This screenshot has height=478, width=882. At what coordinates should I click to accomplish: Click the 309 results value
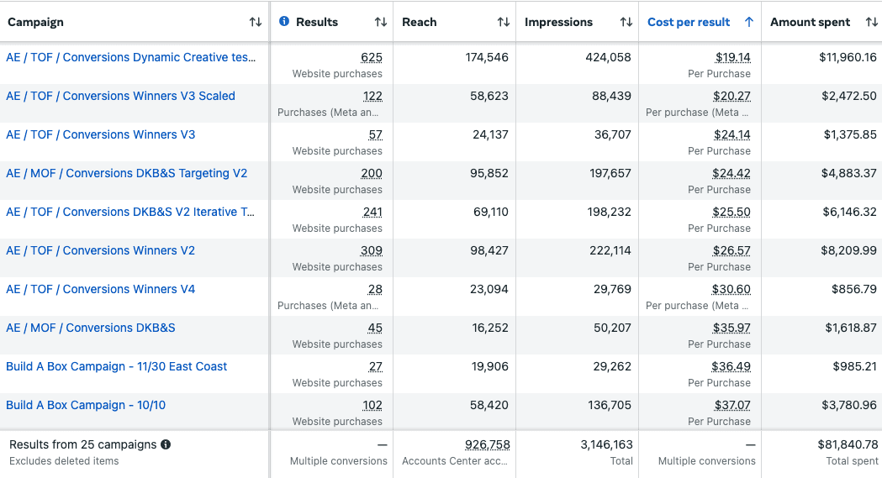tap(372, 250)
